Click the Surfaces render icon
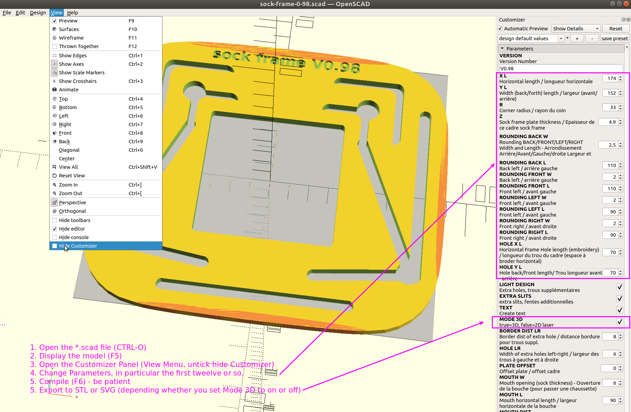The height and width of the screenshot is (412, 631). tap(55, 29)
